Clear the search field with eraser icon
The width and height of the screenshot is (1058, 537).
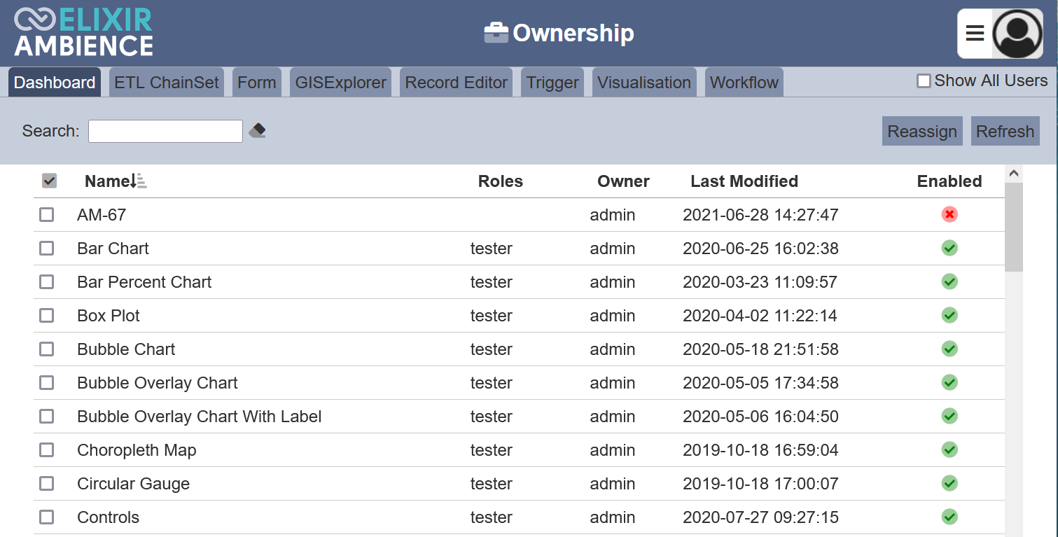click(x=257, y=130)
